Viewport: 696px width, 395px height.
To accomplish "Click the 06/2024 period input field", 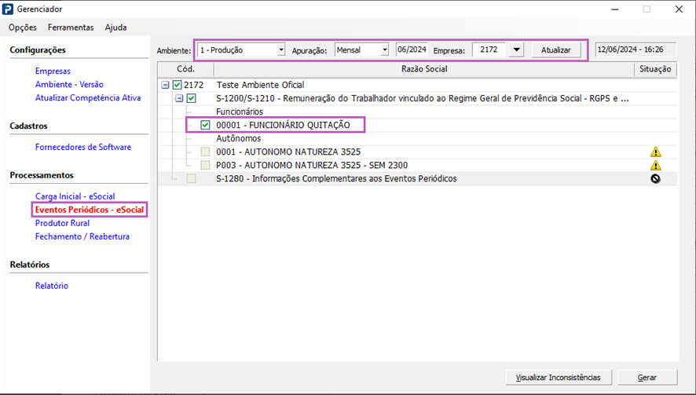I will [x=411, y=50].
